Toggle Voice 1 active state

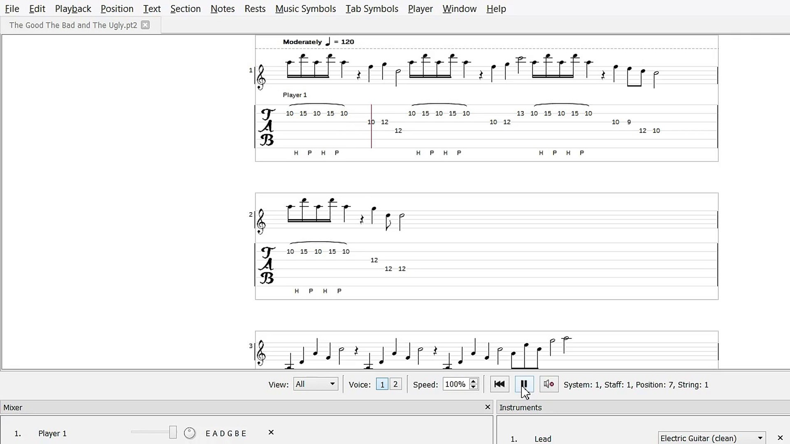pos(382,384)
